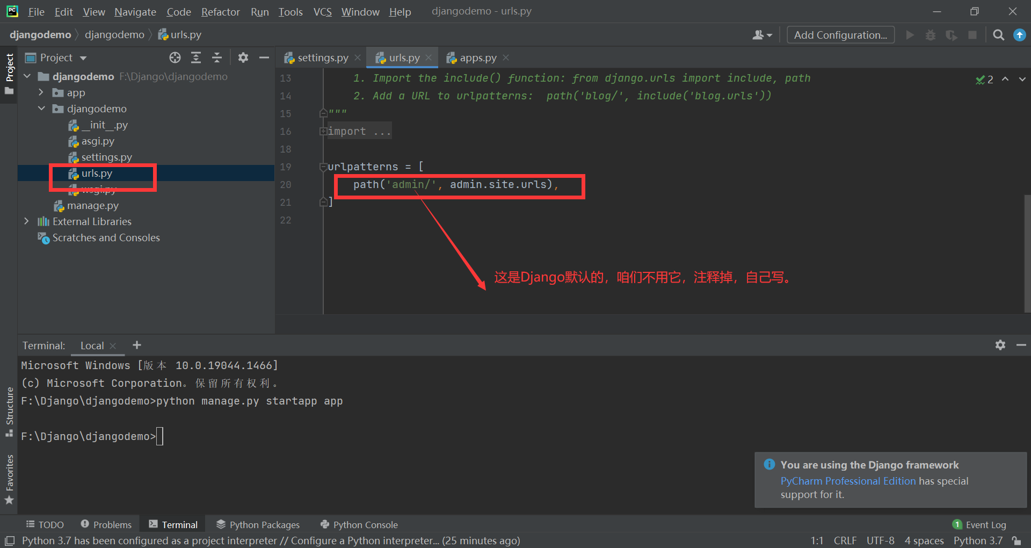Click the read-only lock icon in status bar
1031x548 pixels.
pos(1017,540)
